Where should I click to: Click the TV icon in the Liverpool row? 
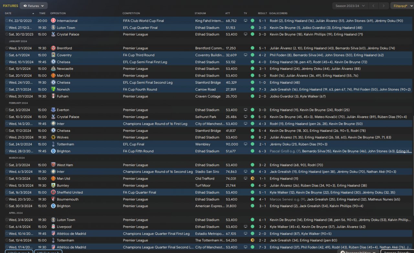tap(245, 227)
